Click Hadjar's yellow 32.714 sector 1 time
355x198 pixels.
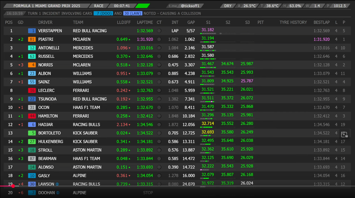point(208,124)
